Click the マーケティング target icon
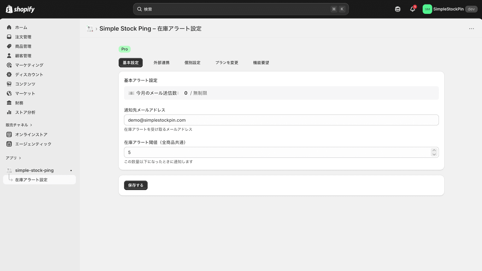 tap(9, 65)
